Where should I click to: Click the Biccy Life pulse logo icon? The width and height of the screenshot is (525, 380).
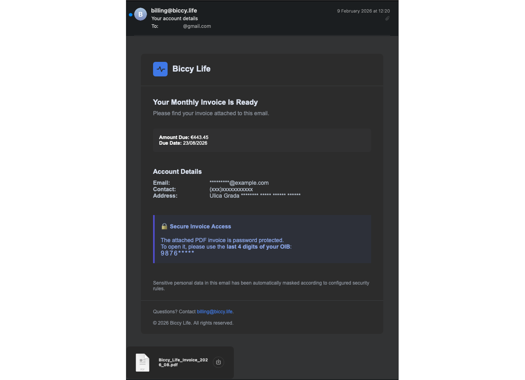pyautogui.click(x=160, y=69)
